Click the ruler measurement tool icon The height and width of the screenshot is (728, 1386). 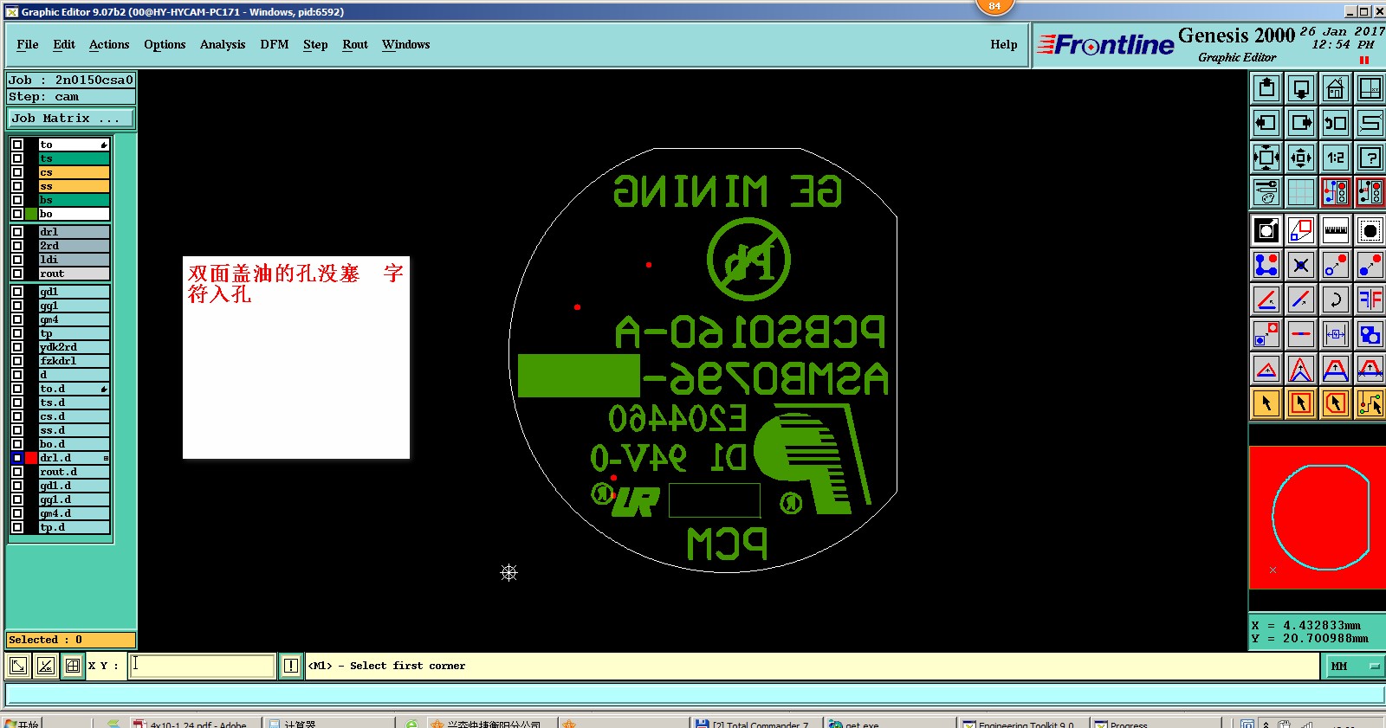(1336, 230)
